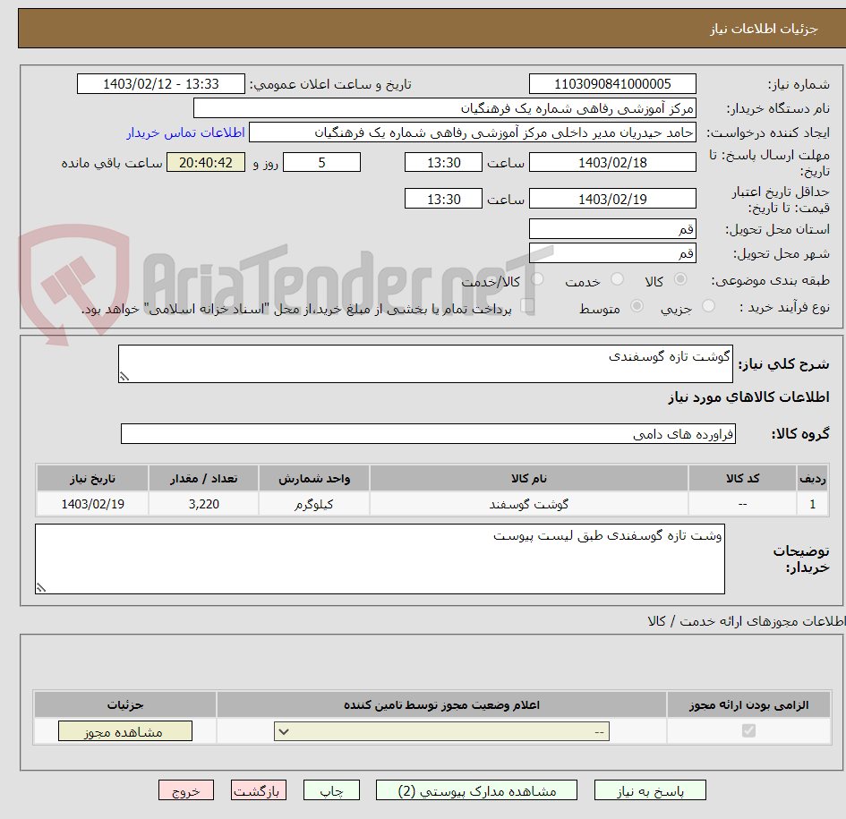
Task: Click the remaining days field showing 5
Action: coord(321,162)
